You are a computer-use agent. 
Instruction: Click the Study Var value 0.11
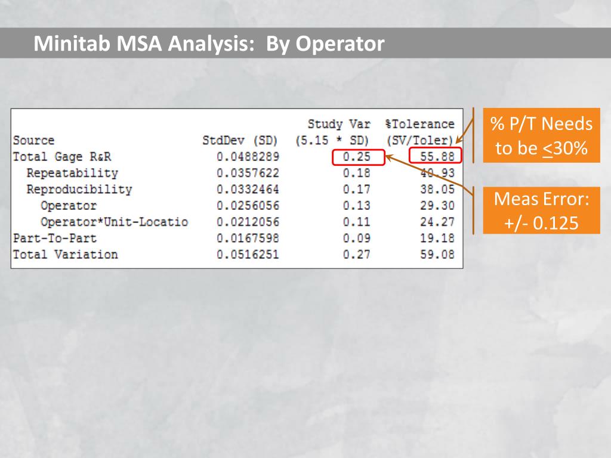coord(357,222)
